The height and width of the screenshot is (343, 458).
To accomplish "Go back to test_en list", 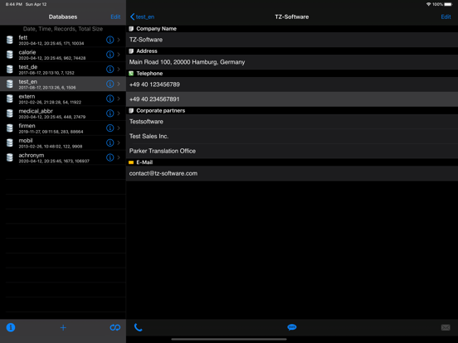I will (142, 17).
